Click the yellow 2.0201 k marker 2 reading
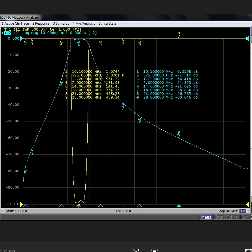The height and width of the screenshot is (252, 252). pyautogui.click(x=115, y=75)
